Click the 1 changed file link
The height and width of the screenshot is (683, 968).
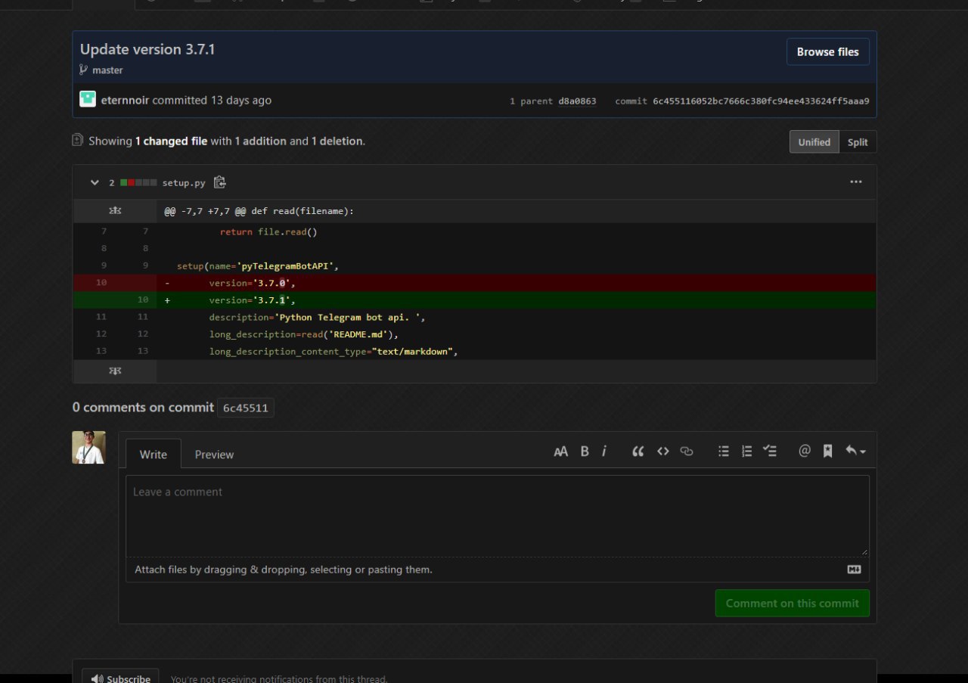point(171,141)
